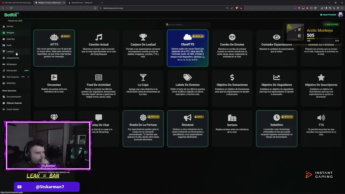Open a new browser tab
Screen dimensions: 345x194
coord(102,3)
